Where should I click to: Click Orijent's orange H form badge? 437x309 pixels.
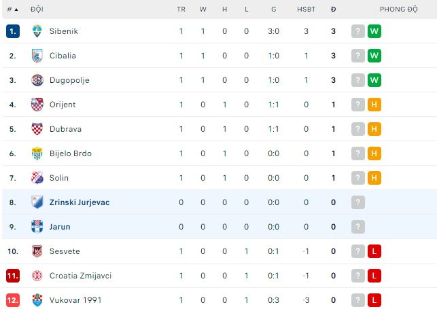click(x=374, y=105)
